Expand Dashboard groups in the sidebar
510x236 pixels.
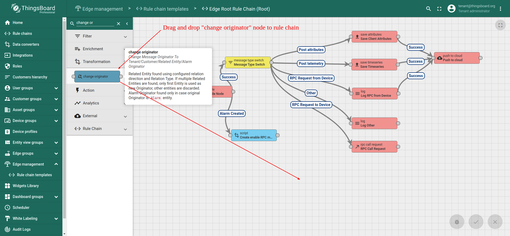(56, 197)
